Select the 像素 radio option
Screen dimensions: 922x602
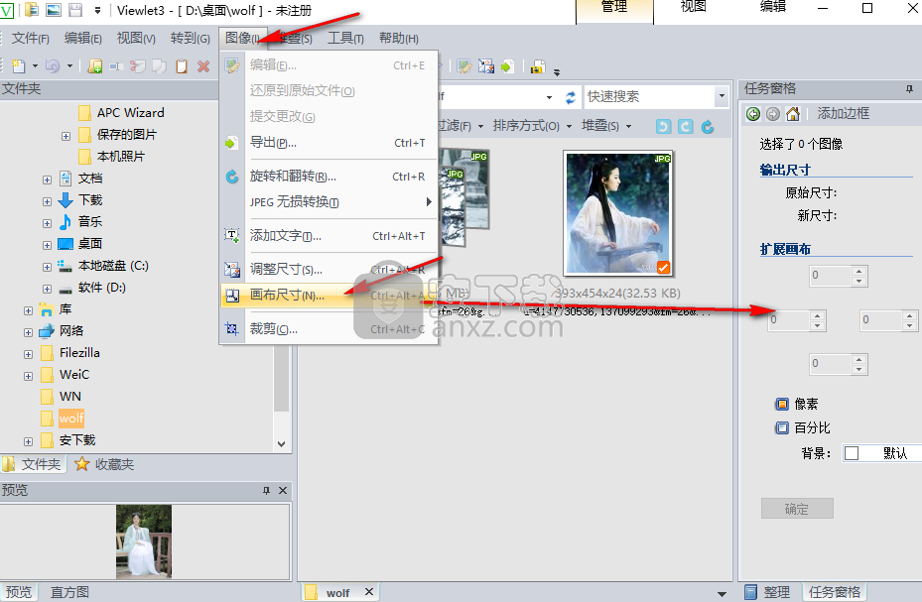[782, 404]
